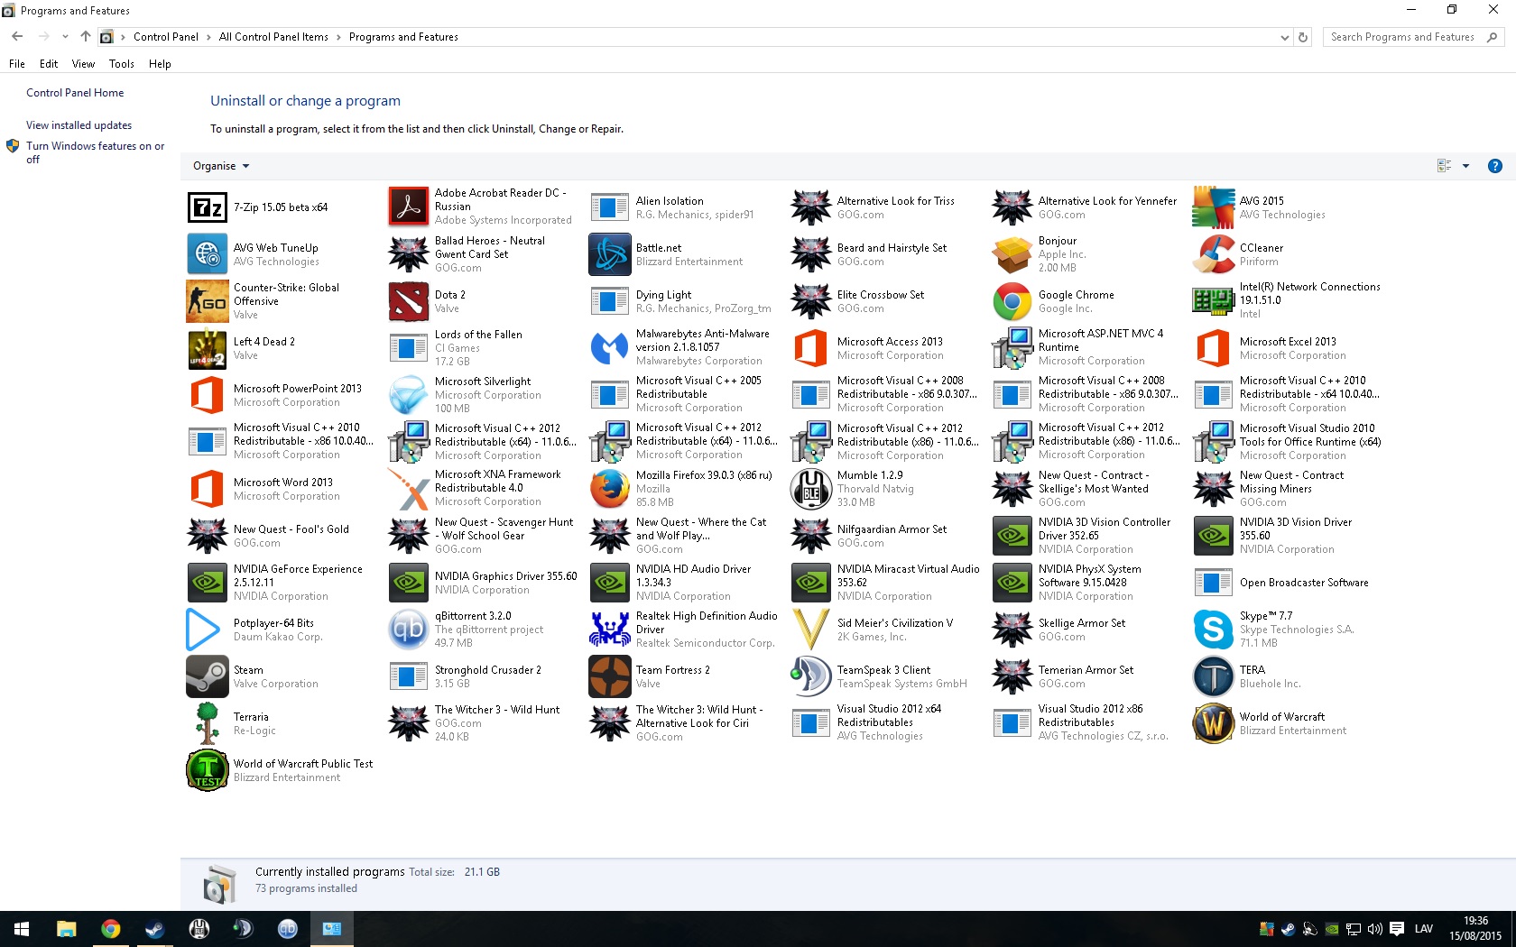Select the Microsoft Silverlight icon
Viewport: 1516px width, 947px height.
coord(408,395)
